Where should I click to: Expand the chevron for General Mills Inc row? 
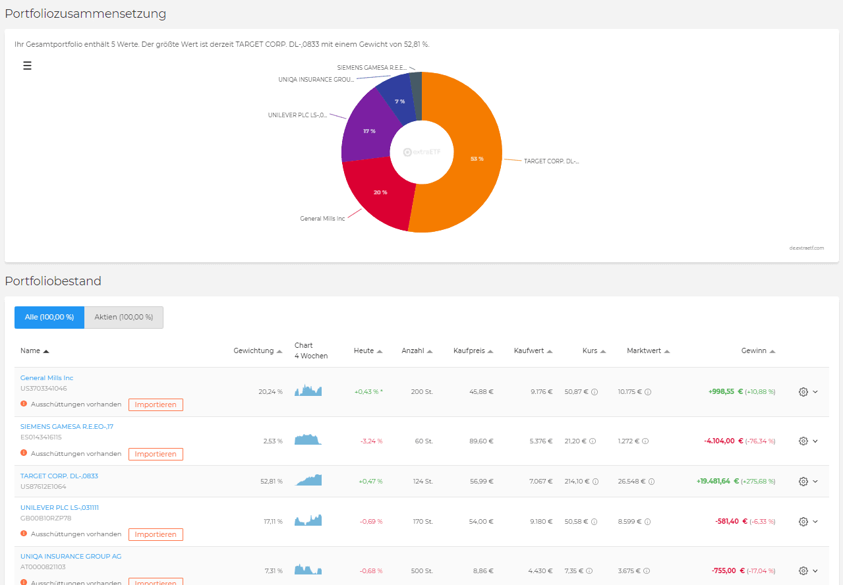pos(815,391)
